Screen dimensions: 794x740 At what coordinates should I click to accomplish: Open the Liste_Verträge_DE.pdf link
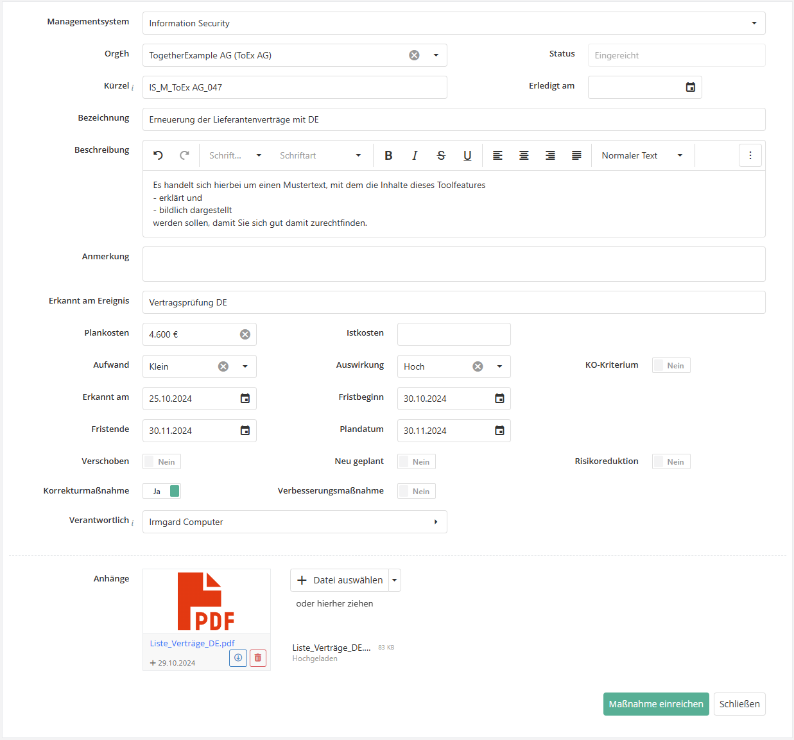192,643
